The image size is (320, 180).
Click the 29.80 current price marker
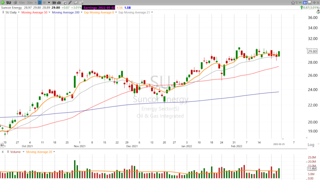click(312, 51)
